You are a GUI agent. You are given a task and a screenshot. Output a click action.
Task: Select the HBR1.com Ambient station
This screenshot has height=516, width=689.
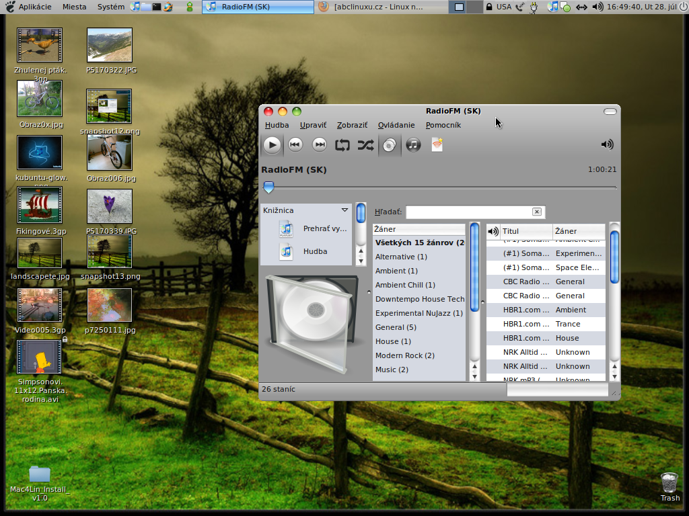pos(546,310)
